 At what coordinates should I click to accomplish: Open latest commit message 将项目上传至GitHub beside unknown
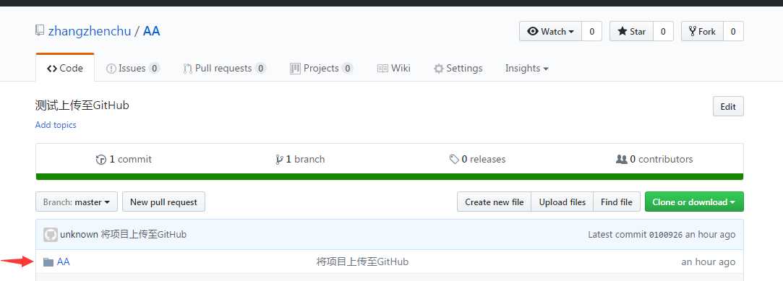(x=144, y=235)
